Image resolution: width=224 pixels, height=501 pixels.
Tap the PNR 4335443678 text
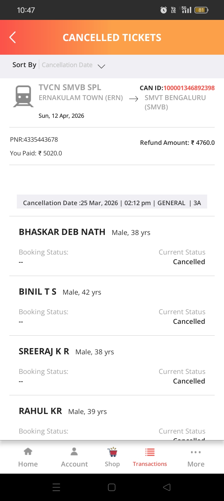coord(34,140)
